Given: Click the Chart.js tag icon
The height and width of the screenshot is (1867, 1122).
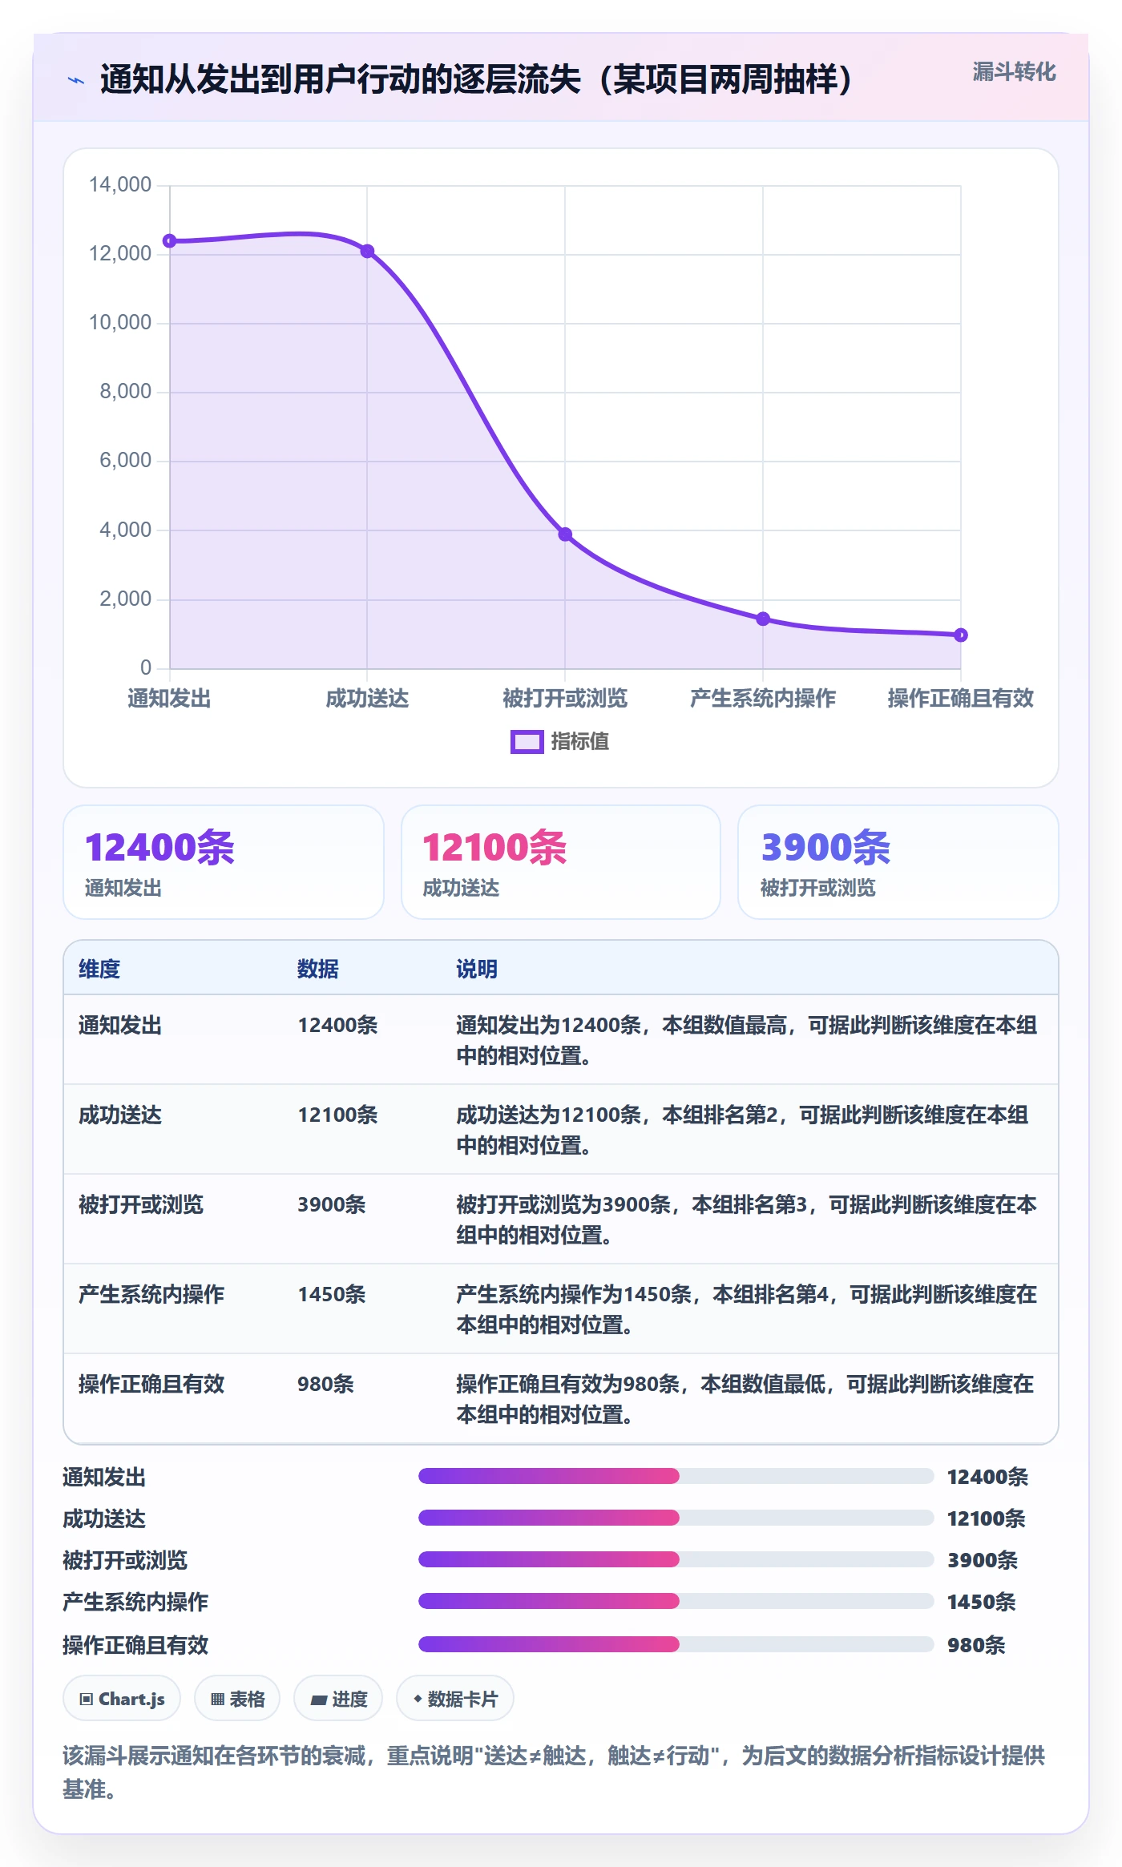Looking at the screenshot, I should [87, 1699].
